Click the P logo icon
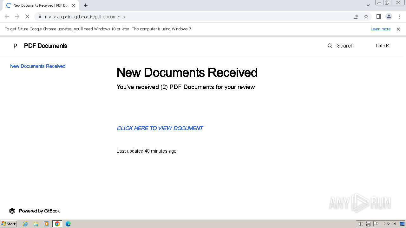 [15, 46]
